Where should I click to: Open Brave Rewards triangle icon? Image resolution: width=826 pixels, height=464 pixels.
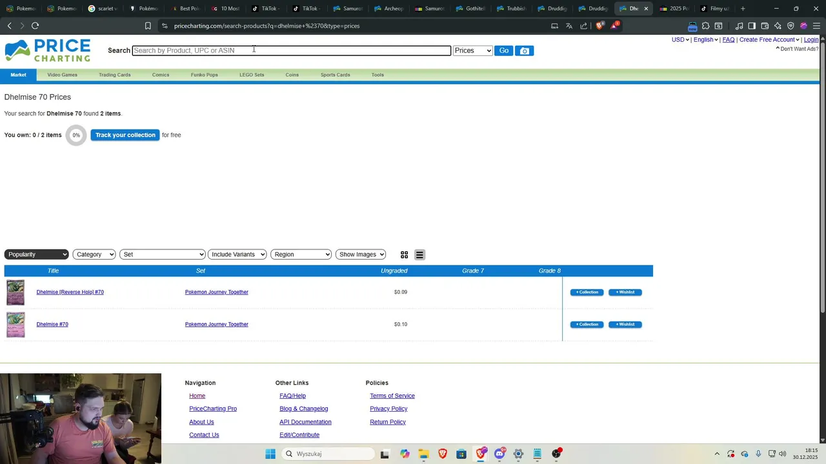(x=615, y=26)
